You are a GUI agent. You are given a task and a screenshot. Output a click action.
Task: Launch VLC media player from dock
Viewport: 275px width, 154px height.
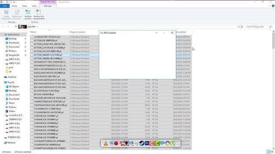point(106,143)
